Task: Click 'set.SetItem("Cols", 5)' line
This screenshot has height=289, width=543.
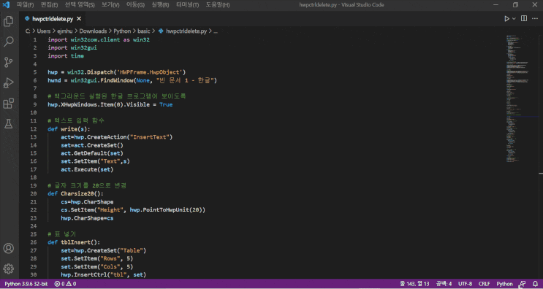Action: pyautogui.click(x=97, y=267)
